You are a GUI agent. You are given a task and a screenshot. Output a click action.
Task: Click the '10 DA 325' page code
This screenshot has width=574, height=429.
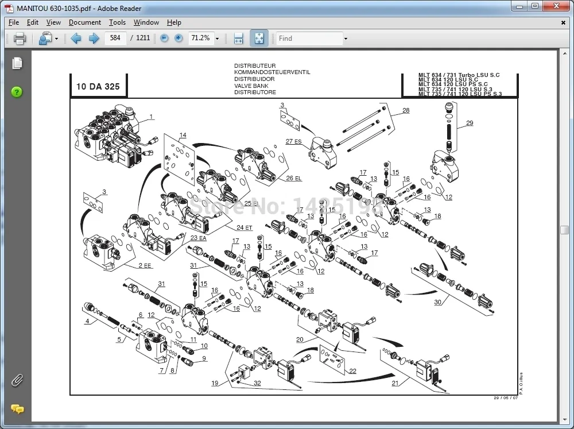click(x=98, y=87)
